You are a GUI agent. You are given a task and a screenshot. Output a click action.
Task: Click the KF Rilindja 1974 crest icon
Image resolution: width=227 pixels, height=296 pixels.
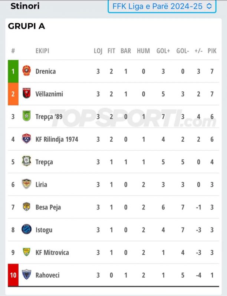(x=26, y=139)
